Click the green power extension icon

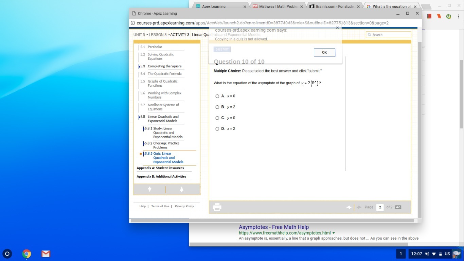(x=449, y=16)
